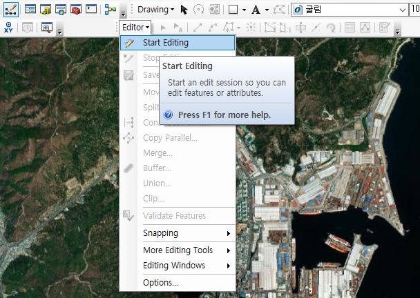Open the font name combo box
The image size is (420, 298).
point(350,10)
